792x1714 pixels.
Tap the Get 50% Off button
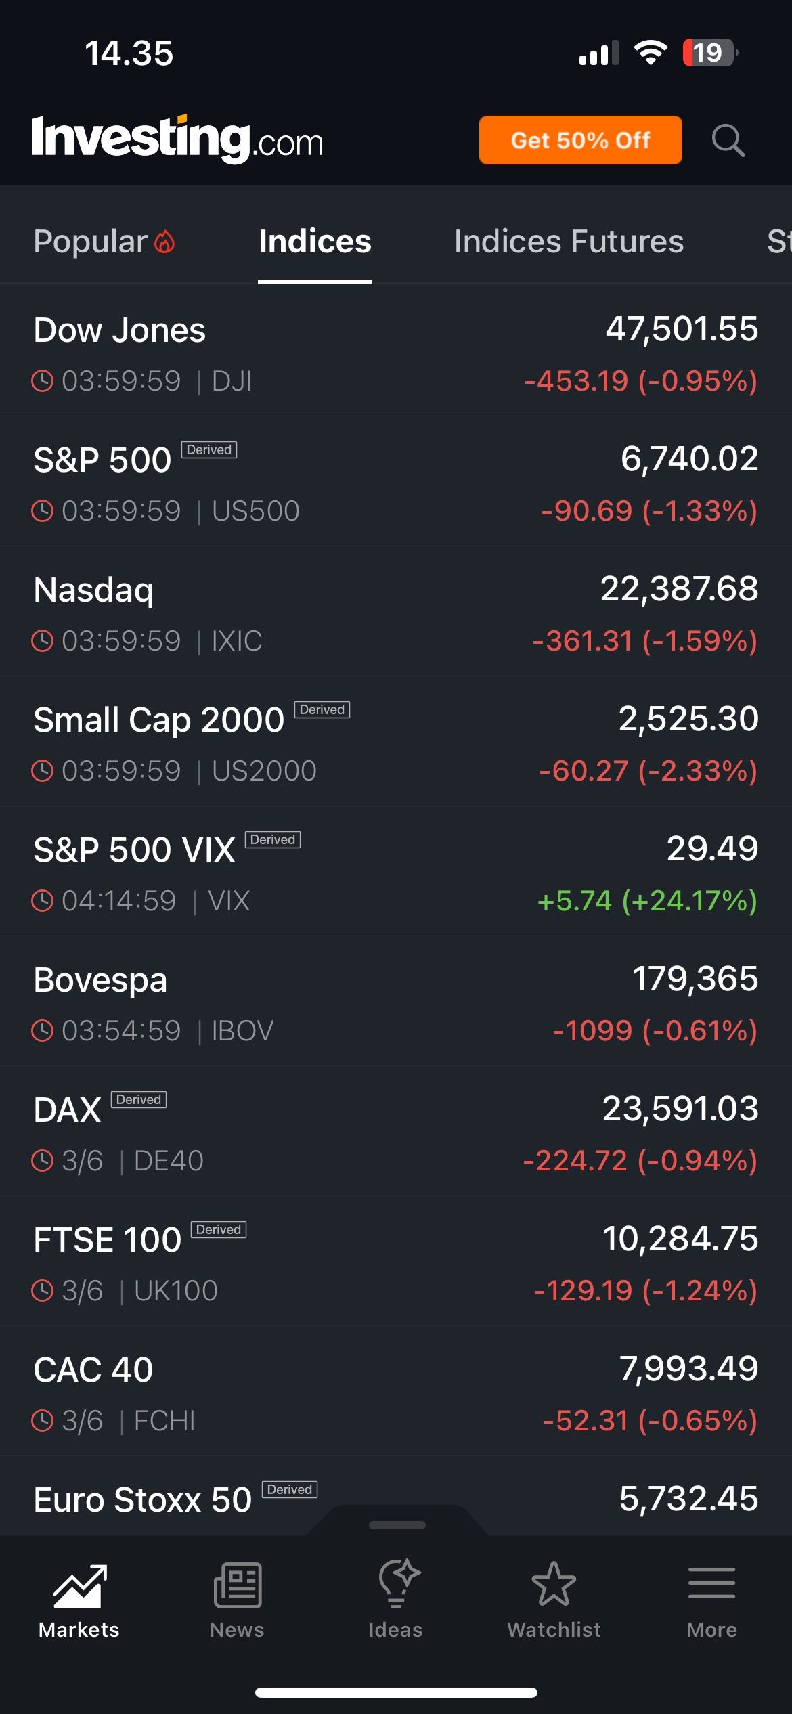pos(580,140)
